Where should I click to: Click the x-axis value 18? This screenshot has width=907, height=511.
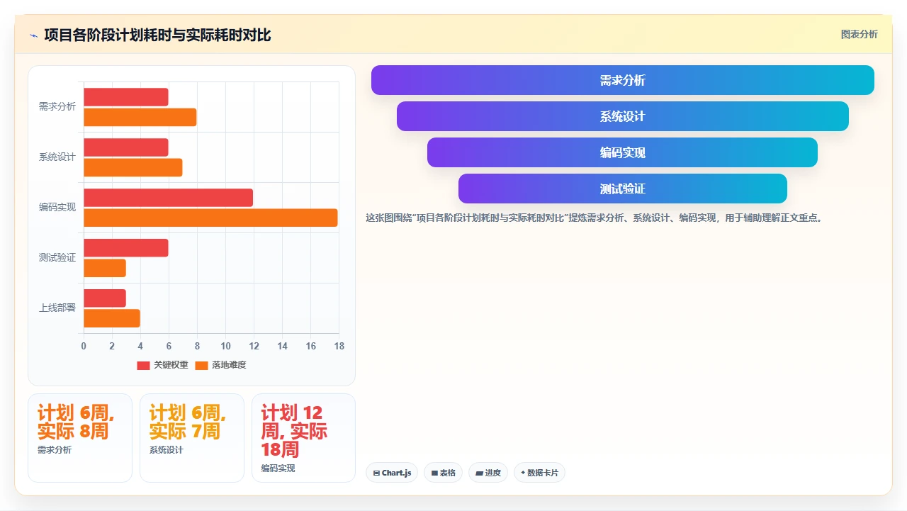coord(339,347)
